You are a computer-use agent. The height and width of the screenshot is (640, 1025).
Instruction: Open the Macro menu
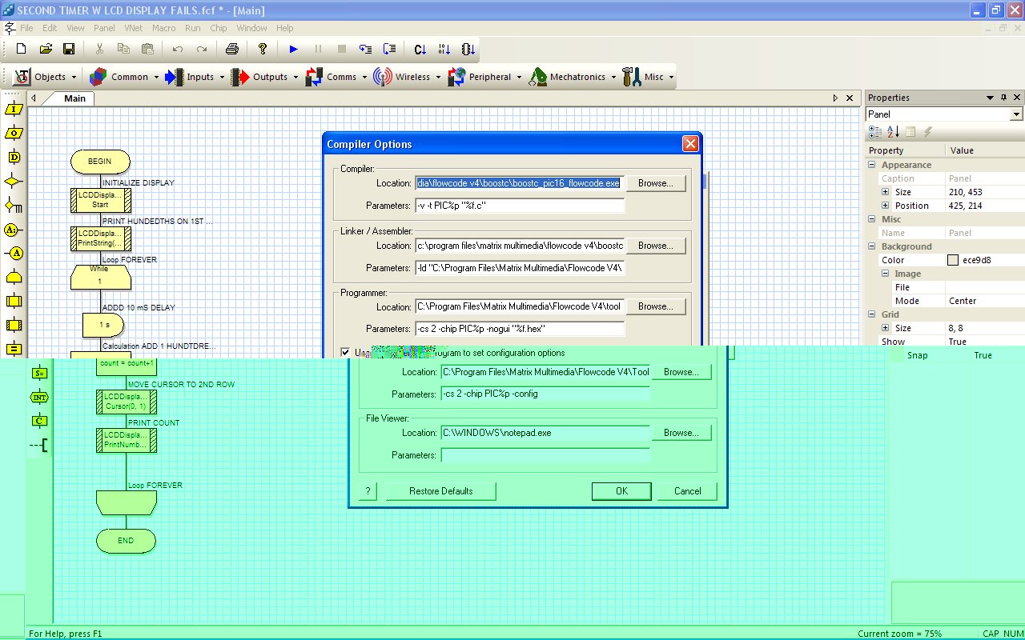163,28
